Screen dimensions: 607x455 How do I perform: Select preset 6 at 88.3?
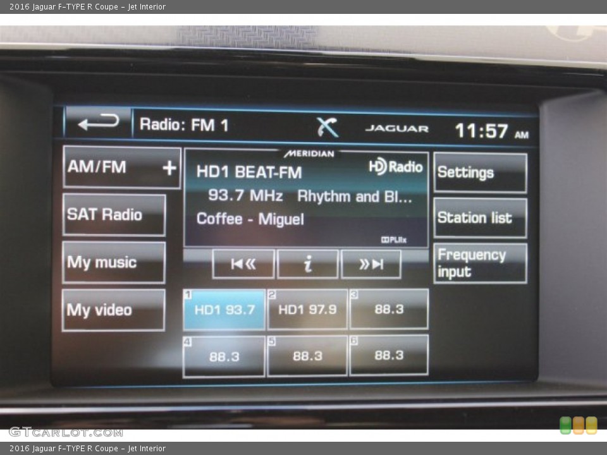tap(389, 355)
